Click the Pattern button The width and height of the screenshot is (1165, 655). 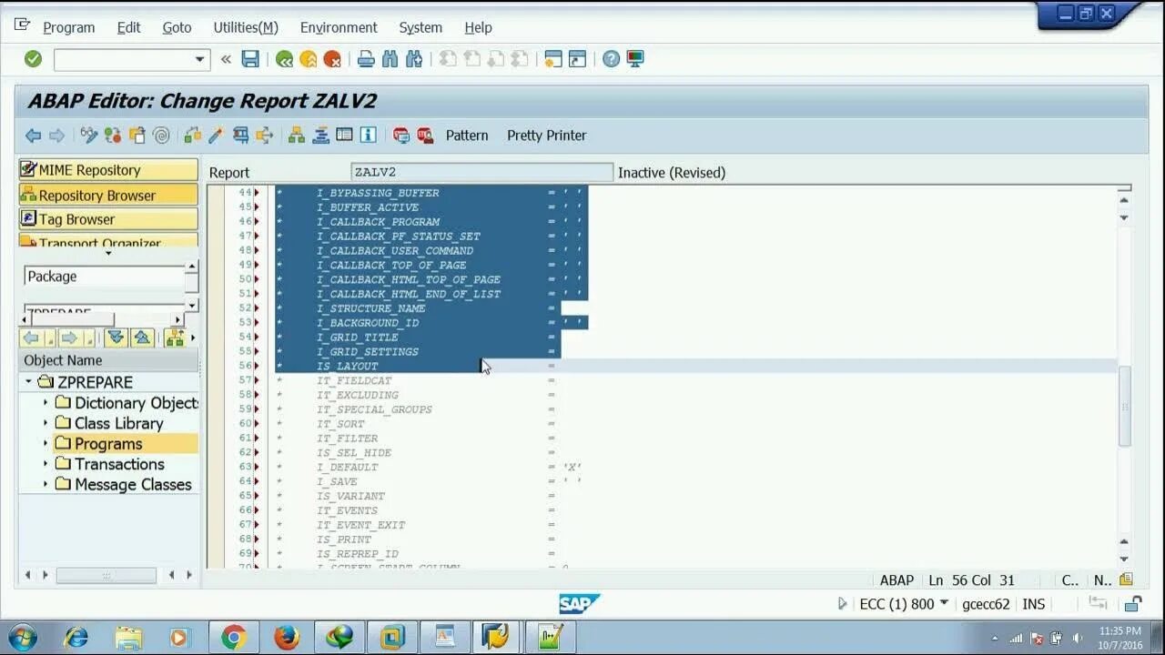[x=467, y=136]
